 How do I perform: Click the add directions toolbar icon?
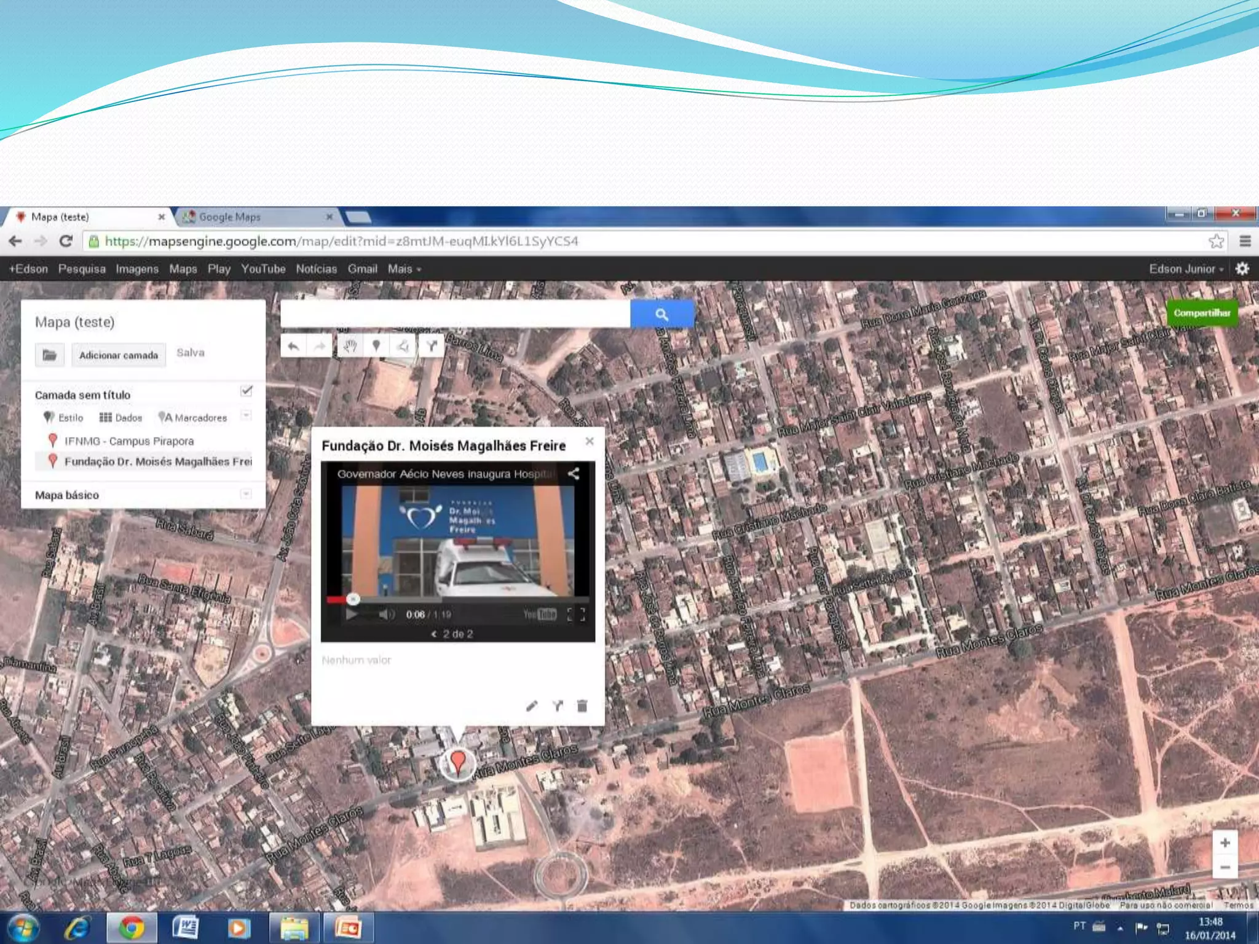(x=432, y=346)
